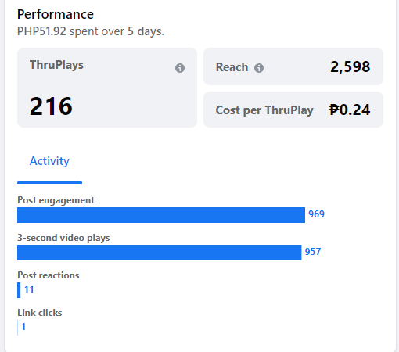Click the Reach info icon
This screenshot has width=399, height=352.
(x=259, y=68)
